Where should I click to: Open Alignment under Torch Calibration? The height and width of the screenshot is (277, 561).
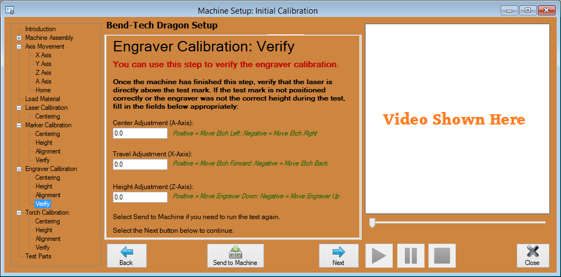(48, 239)
